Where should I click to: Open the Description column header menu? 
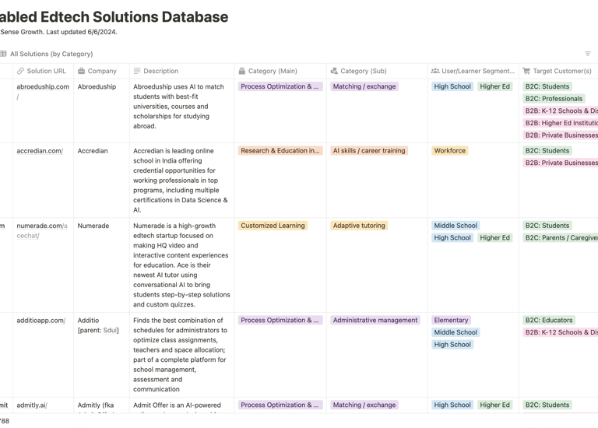click(160, 71)
